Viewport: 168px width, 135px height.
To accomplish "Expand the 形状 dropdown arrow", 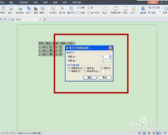I will coord(31,13).
